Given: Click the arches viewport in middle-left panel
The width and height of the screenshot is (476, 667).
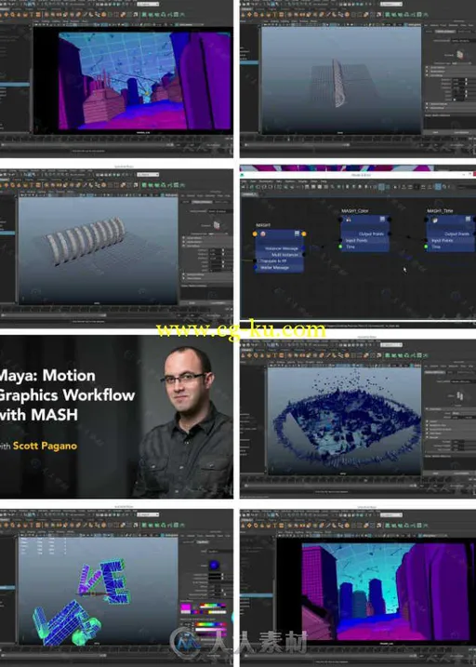Looking at the screenshot, I should [98, 251].
